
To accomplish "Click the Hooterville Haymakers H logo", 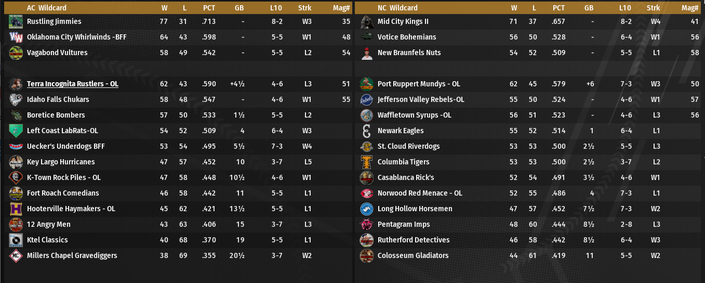I will pos(16,209).
